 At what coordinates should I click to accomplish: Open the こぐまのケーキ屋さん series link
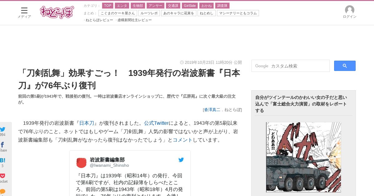[x=118, y=13]
